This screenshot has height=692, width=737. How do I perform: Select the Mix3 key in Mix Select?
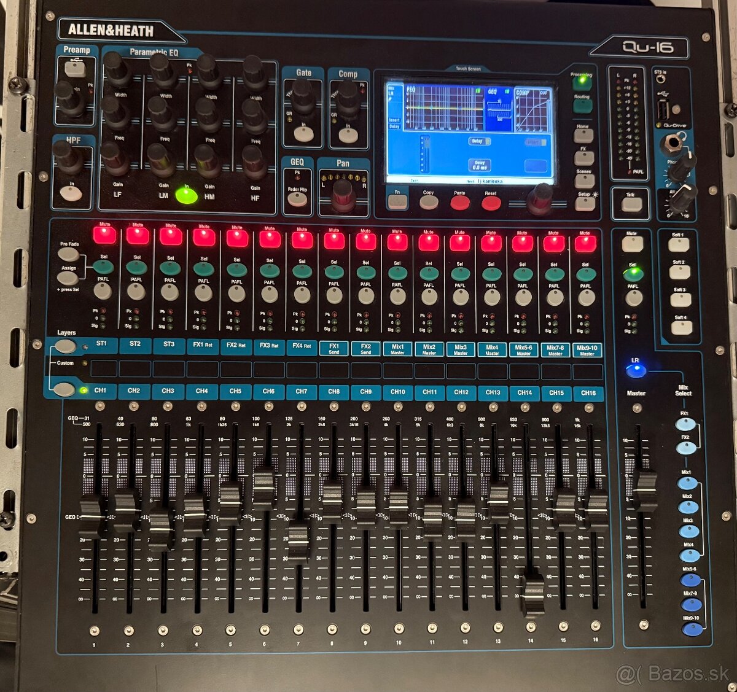689,531
